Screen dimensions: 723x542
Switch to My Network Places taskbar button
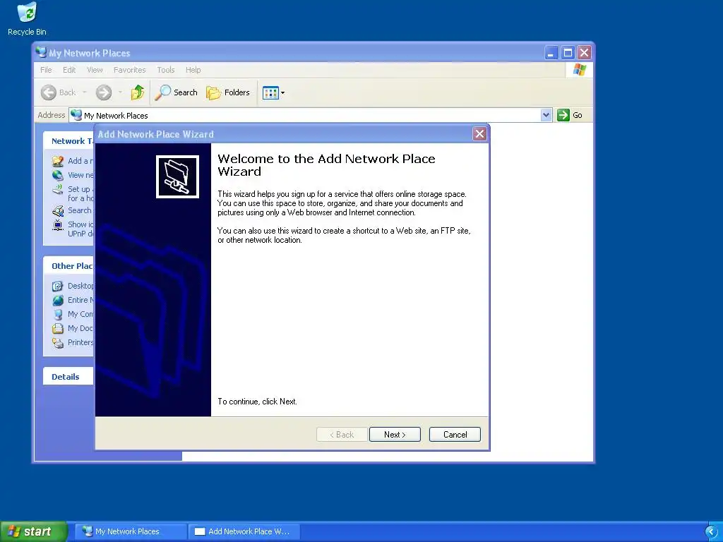[131, 531]
